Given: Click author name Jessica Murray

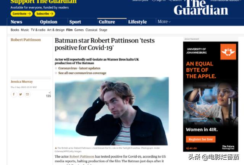Looking at the screenshot, I should [x=22, y=82].
